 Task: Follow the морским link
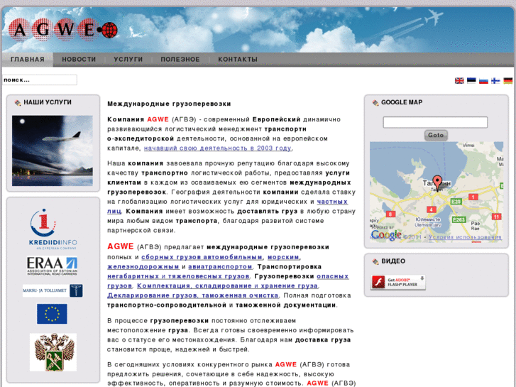283,257
